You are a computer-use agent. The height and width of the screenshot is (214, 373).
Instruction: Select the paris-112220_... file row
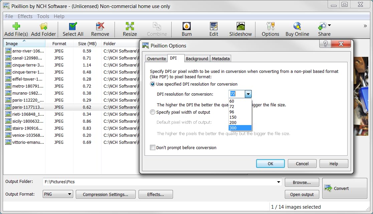pyautogui.click(x=71, y=100)
